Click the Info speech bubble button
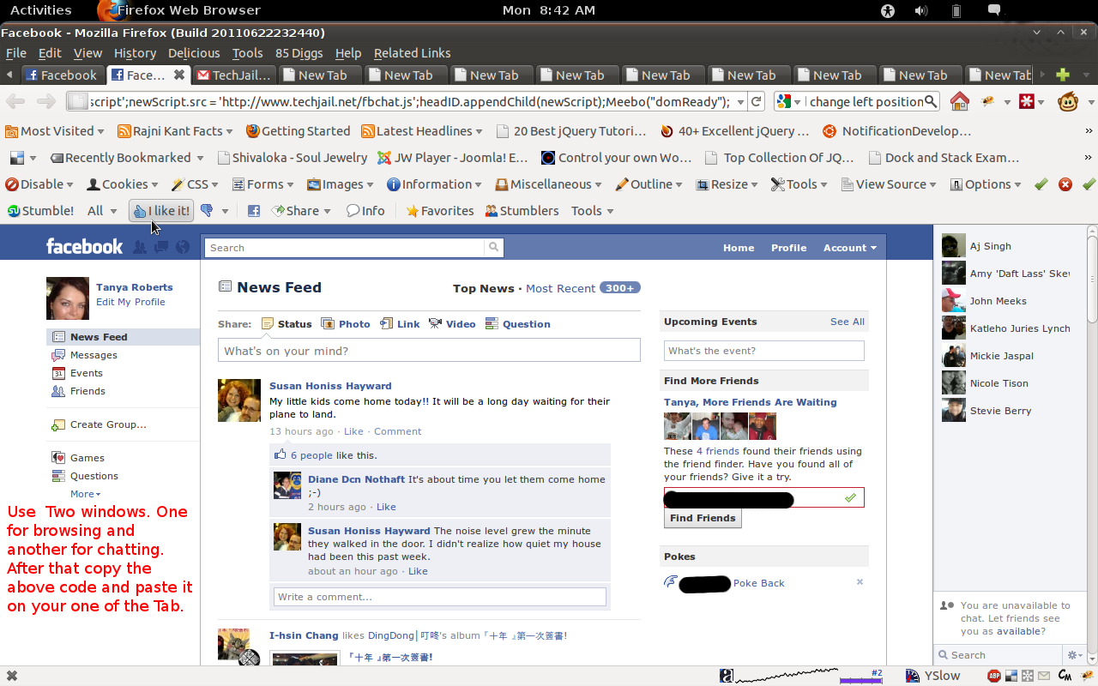Screen dimensions: 1098x686 [x=365, y=211]
